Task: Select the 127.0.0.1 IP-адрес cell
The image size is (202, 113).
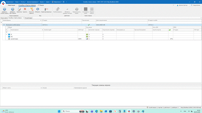Action: 62,25
